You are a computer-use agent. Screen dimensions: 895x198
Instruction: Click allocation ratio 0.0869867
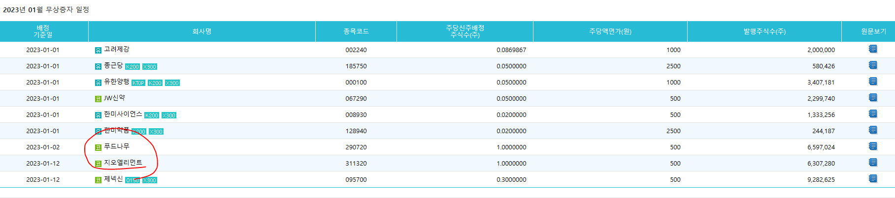coord(511,50)
